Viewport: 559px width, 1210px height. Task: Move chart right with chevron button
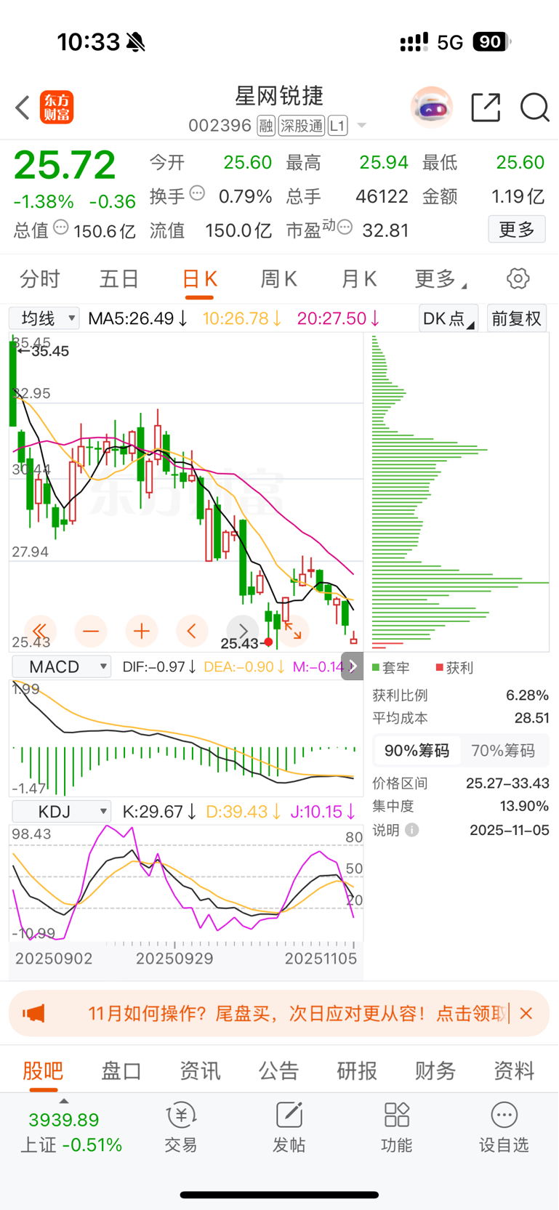point(243,631)
